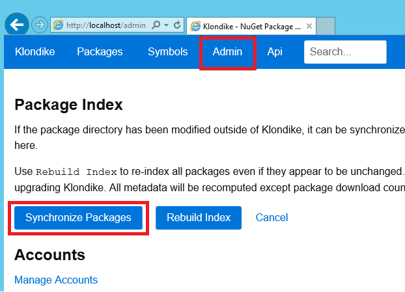Click the Internet Explorer icon in address bar

(58, 25)
